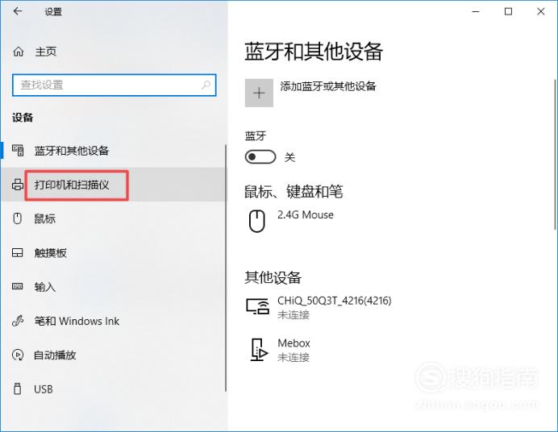Click the 查找设置 search field

pyautogui.click(x=115, y=85)
